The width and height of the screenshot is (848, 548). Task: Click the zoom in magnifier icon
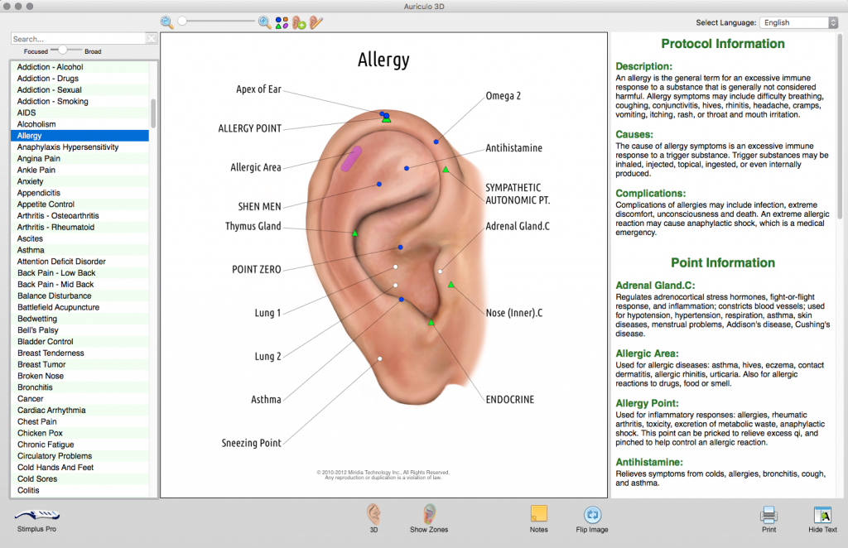click(264, 22)
